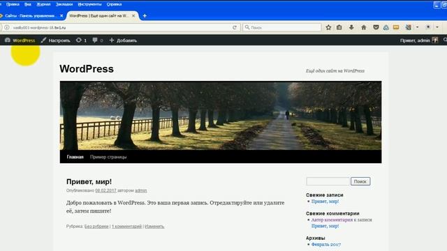This screenshot has height=251, width=447.
Task: Expand the last toolbar dropdown arrow
Action: 437,27
